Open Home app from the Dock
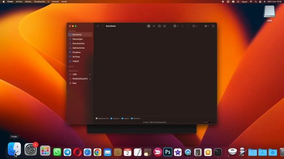The width and height of the screenshot is (284, 159). coord(208,152)
